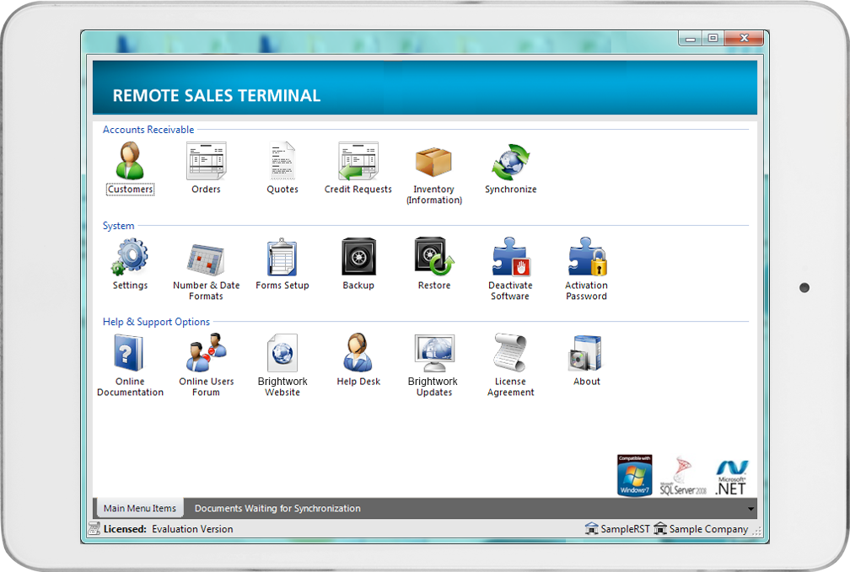Visit the Online Users Forum
The image size is (850, 572).
point(206,354)
